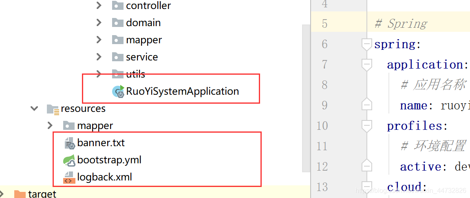Expand the utils package folder
Screen dimensions: 470x198
tap(99, 74)
